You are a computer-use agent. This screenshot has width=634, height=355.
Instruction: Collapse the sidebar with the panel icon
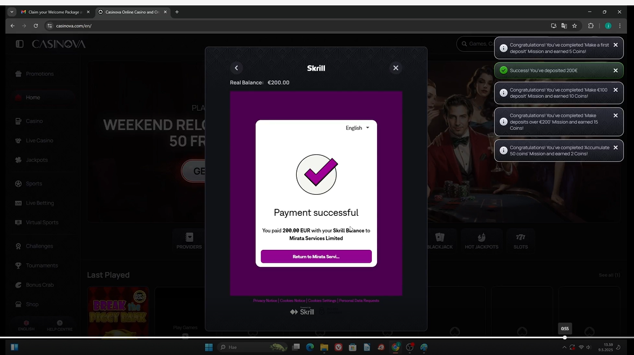tap(19, 44)
